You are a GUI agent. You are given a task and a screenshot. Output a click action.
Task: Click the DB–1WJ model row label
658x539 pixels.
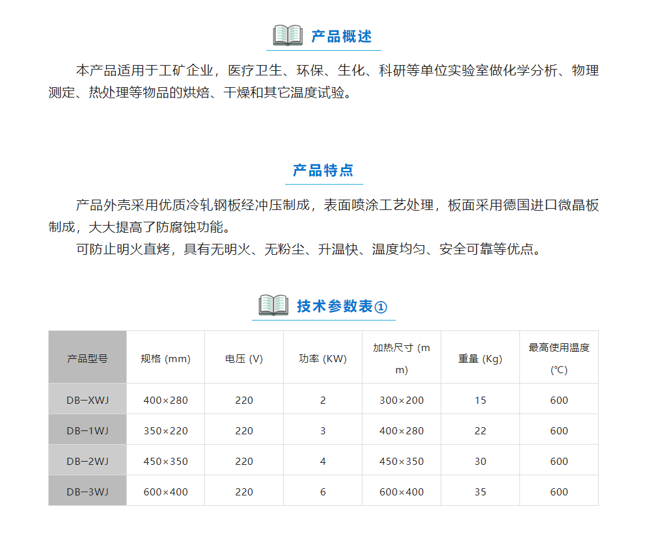point(87,431)
